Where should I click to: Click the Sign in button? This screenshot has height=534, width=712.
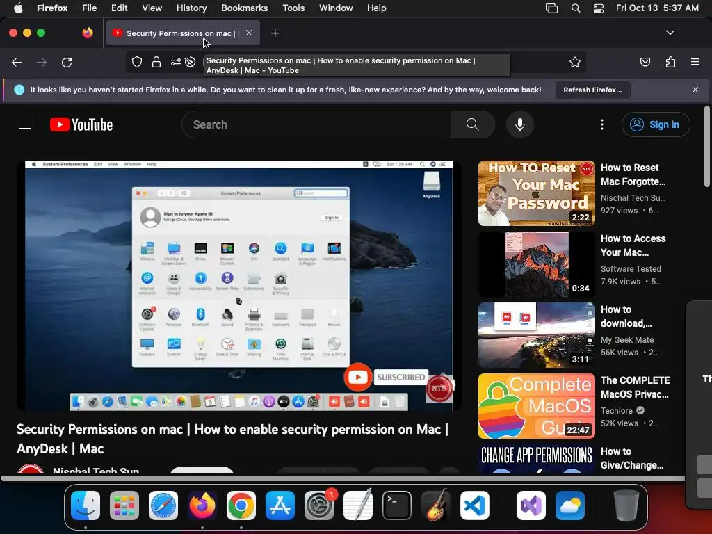click(656, 124)
